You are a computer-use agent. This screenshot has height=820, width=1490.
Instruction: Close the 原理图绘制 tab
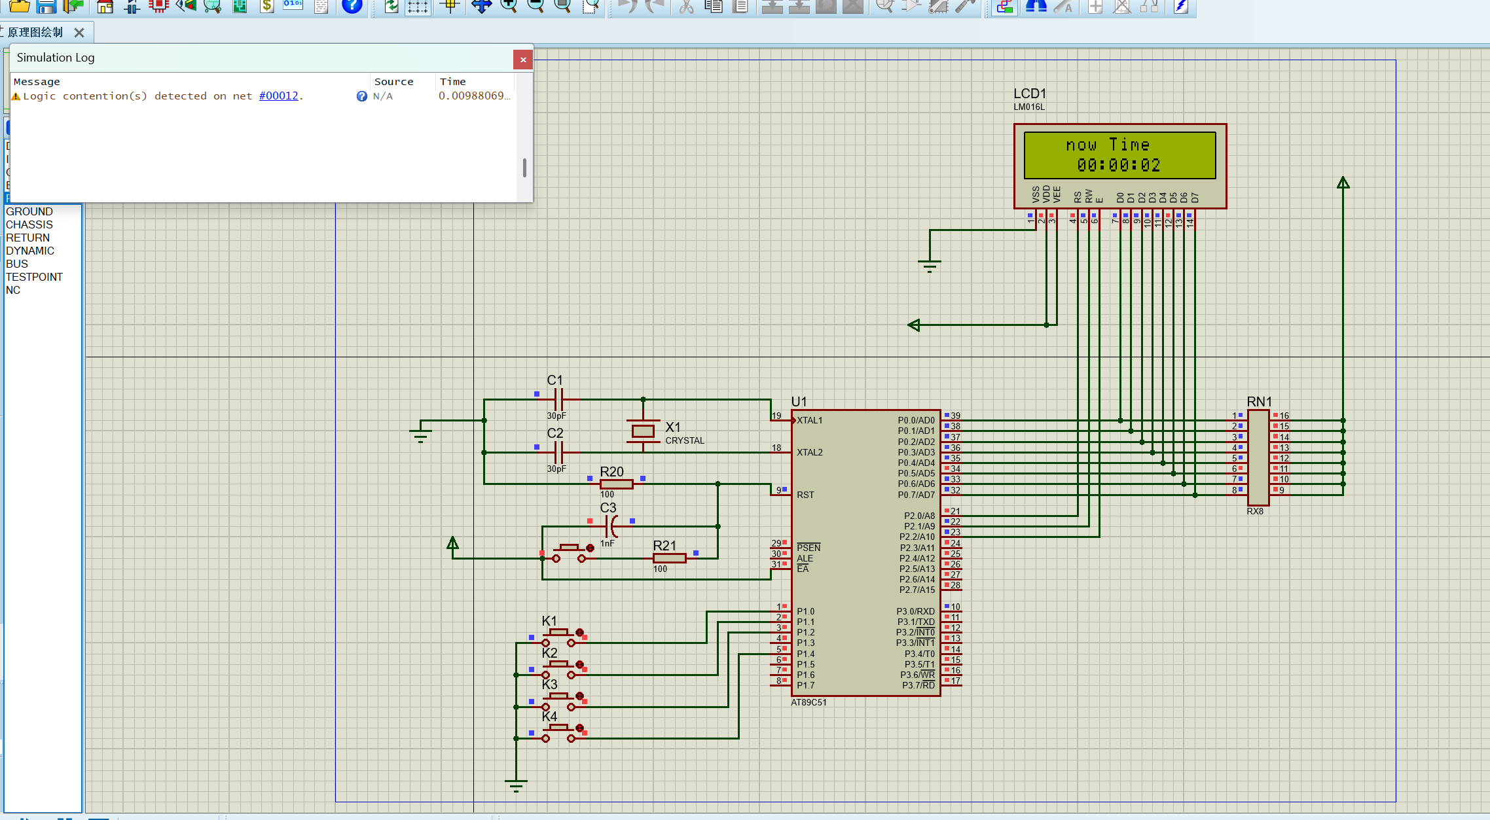click(79, 32)
